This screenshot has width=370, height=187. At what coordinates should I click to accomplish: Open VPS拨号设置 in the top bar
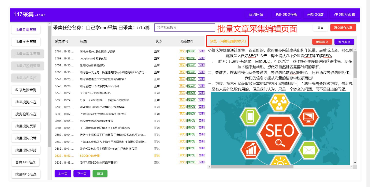point(344,14)
